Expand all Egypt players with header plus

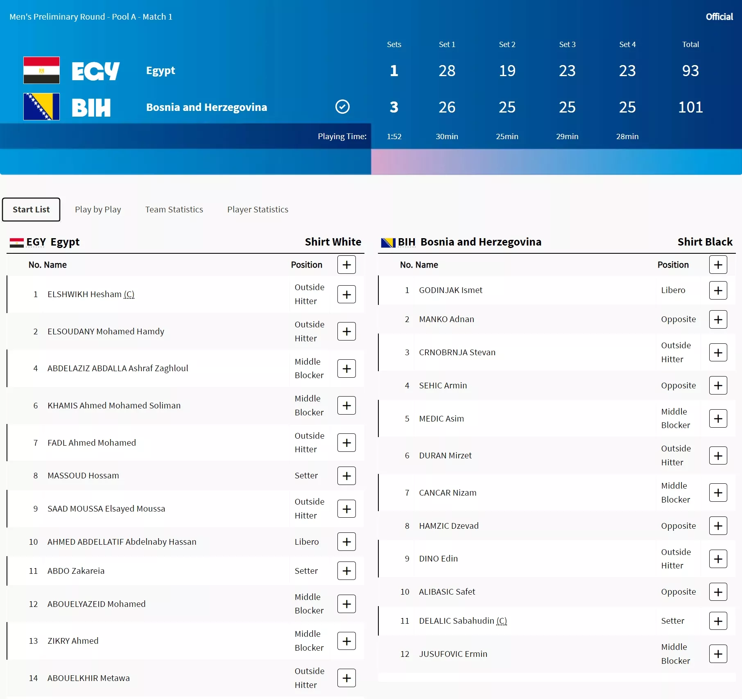pyautogui.click(x=346, y=265)
